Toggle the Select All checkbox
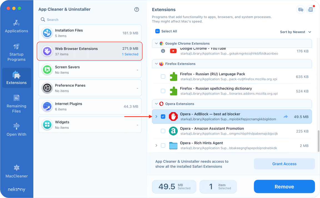Image resolution: width=320 pixels, height=198 pixels. (x=157, y=31)
